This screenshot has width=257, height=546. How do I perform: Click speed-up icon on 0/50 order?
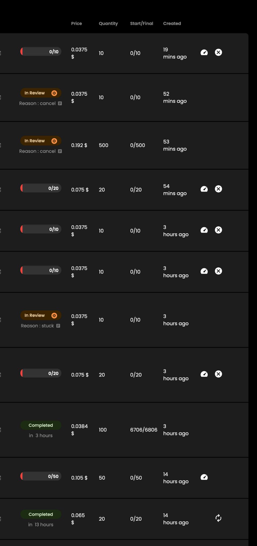click(x=204, y=477)
